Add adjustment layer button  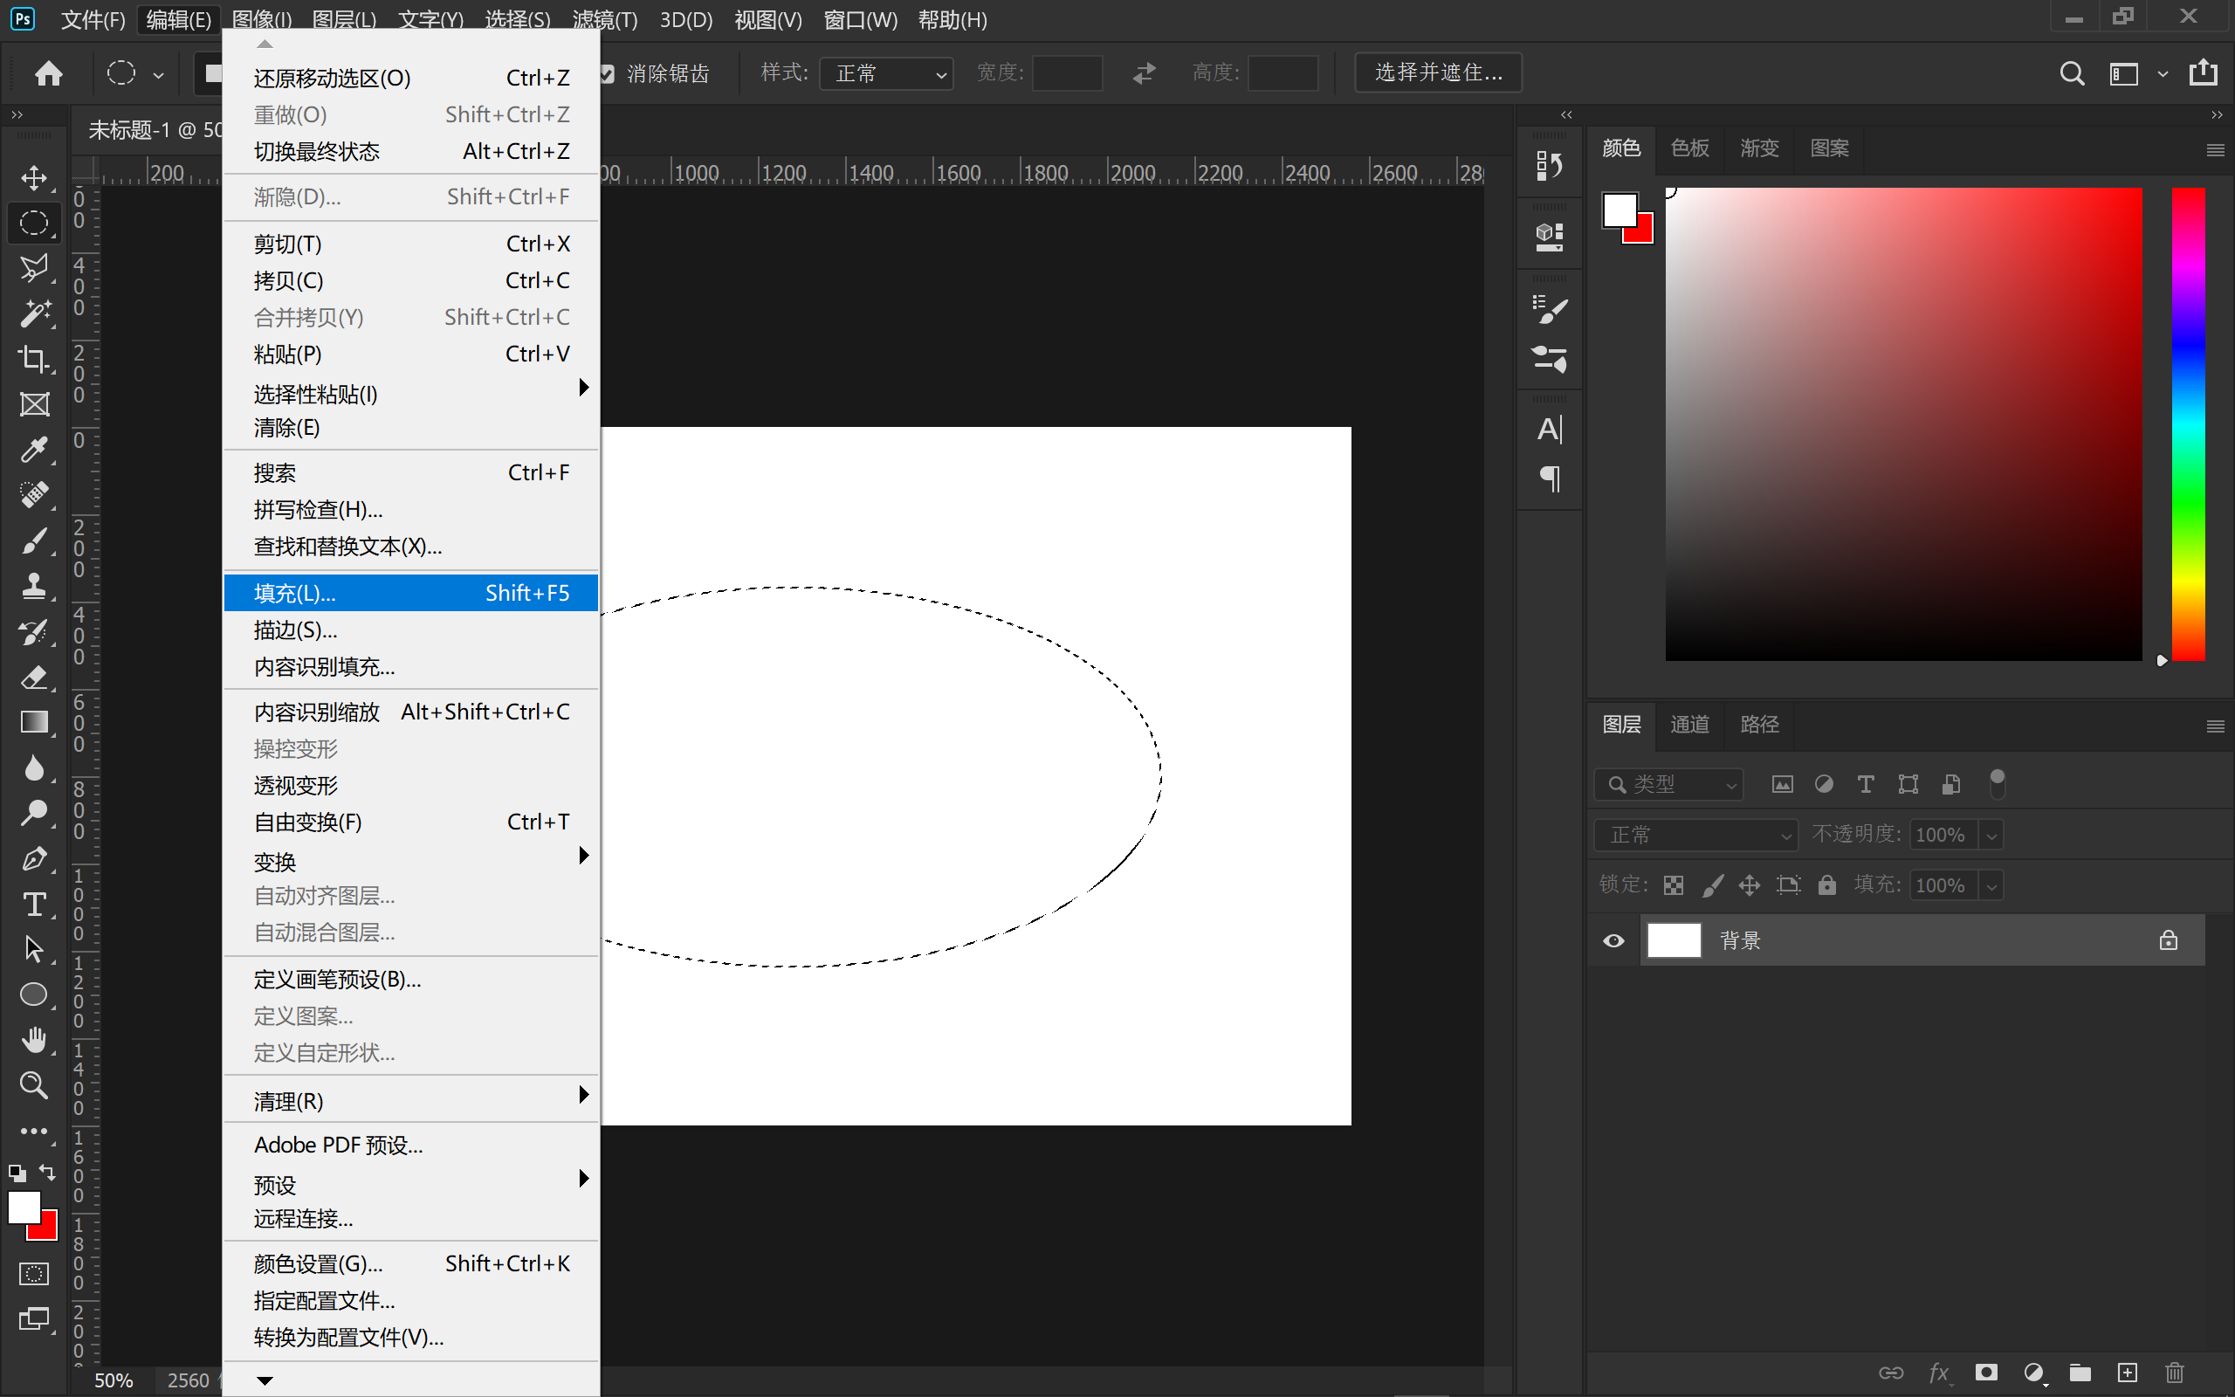(x=2032, y=1372)
